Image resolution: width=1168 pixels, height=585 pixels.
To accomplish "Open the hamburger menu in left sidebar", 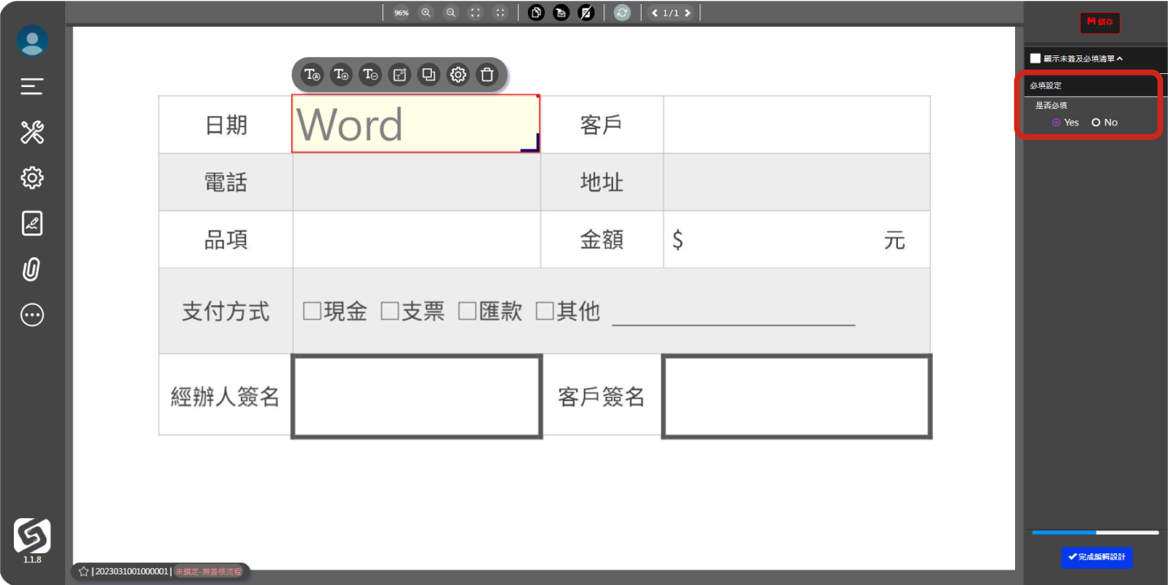I will tap(32, 86).
